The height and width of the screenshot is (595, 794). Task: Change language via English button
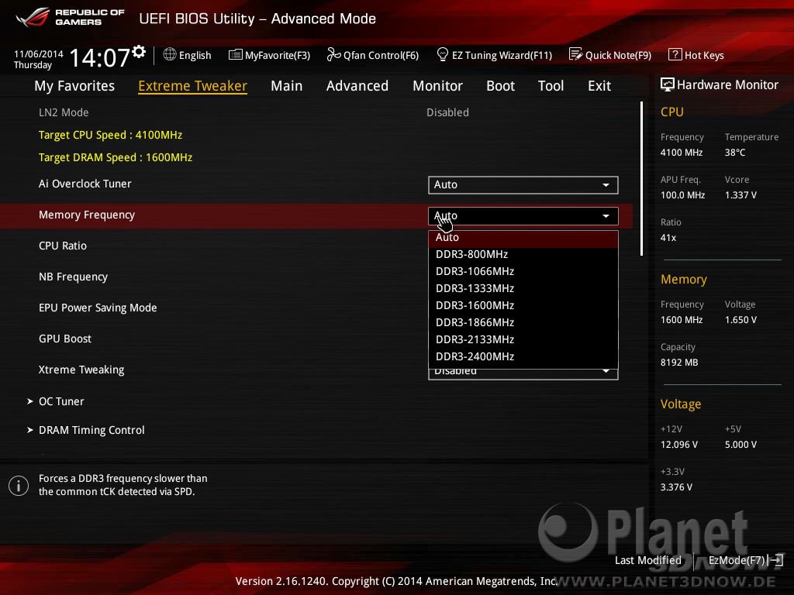[188, 55]
